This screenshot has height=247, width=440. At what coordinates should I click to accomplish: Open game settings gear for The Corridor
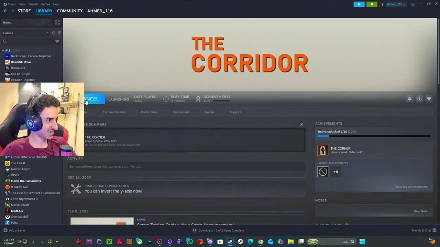(410, 99)
